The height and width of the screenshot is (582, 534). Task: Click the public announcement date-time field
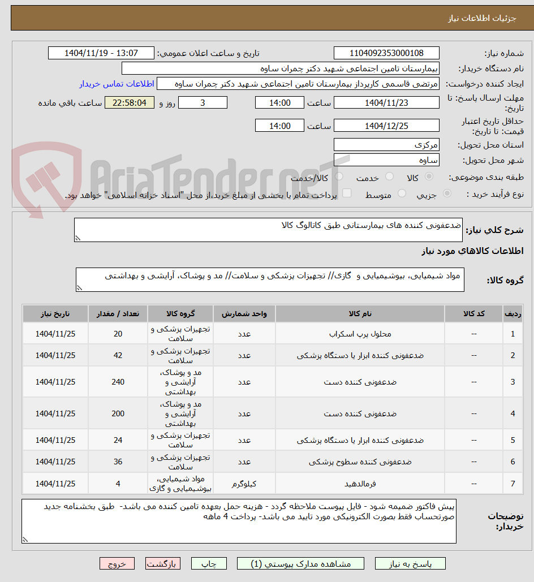101,53
